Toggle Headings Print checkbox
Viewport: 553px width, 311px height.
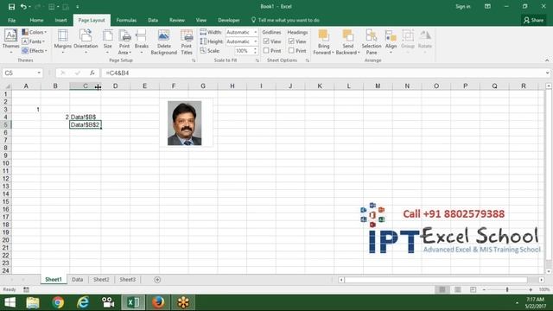291,51
